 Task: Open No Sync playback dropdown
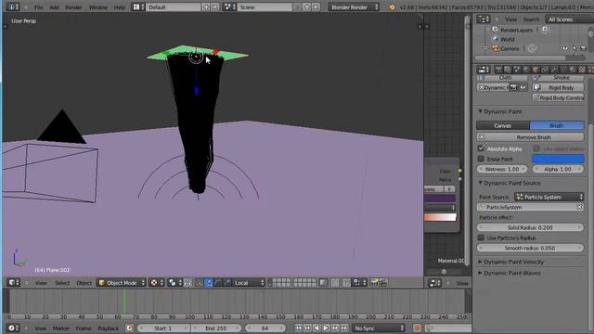coord(379,328)
